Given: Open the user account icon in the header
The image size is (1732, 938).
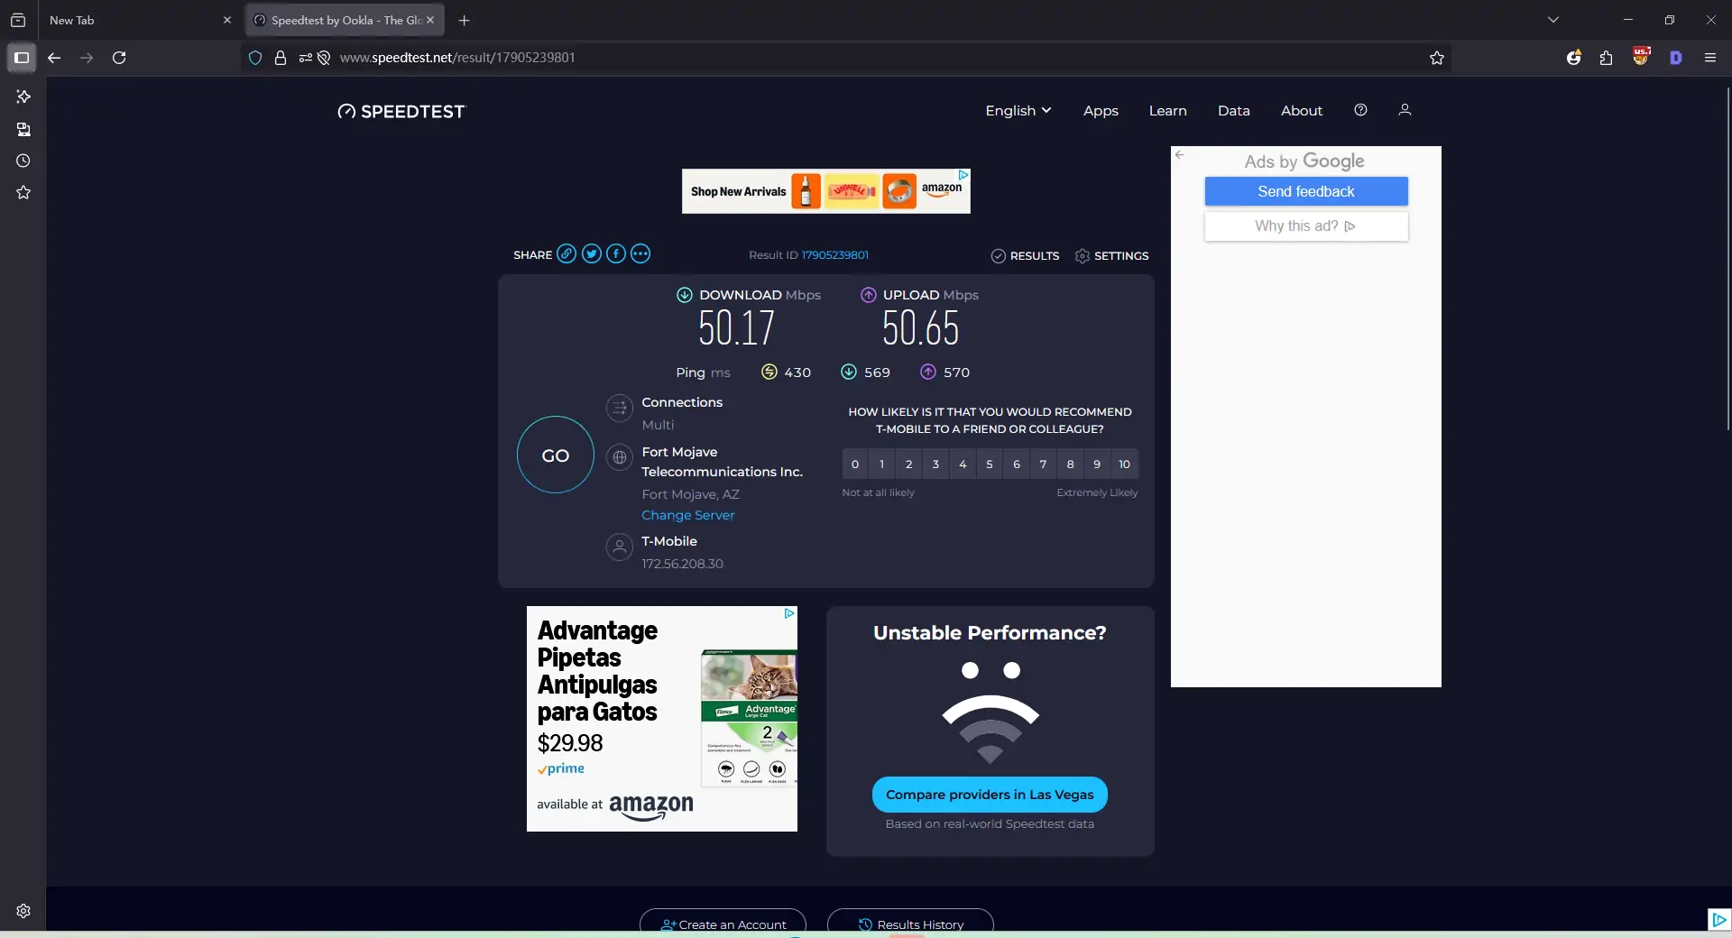Looking at the screenshot, I should click(1405, 110).
